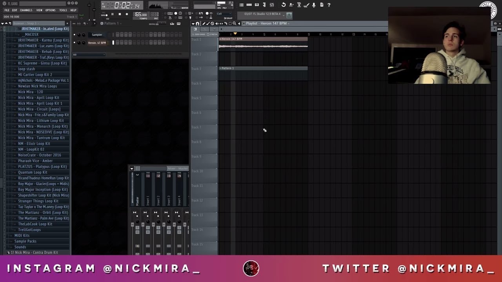
Task: Click the playback speaker tool in playlist
Action: (x=239, y=23)
